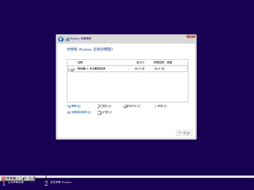Toggle Chinese punctuation mode in IME bar
This screenshot has width=254, height=190.
[27, 179]
